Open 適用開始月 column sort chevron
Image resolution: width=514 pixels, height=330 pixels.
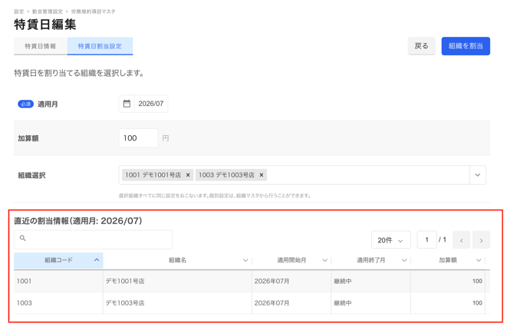click(x=325, y=260)
